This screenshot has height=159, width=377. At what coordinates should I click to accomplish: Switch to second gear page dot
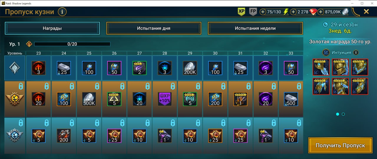click(x=343, y=114)
